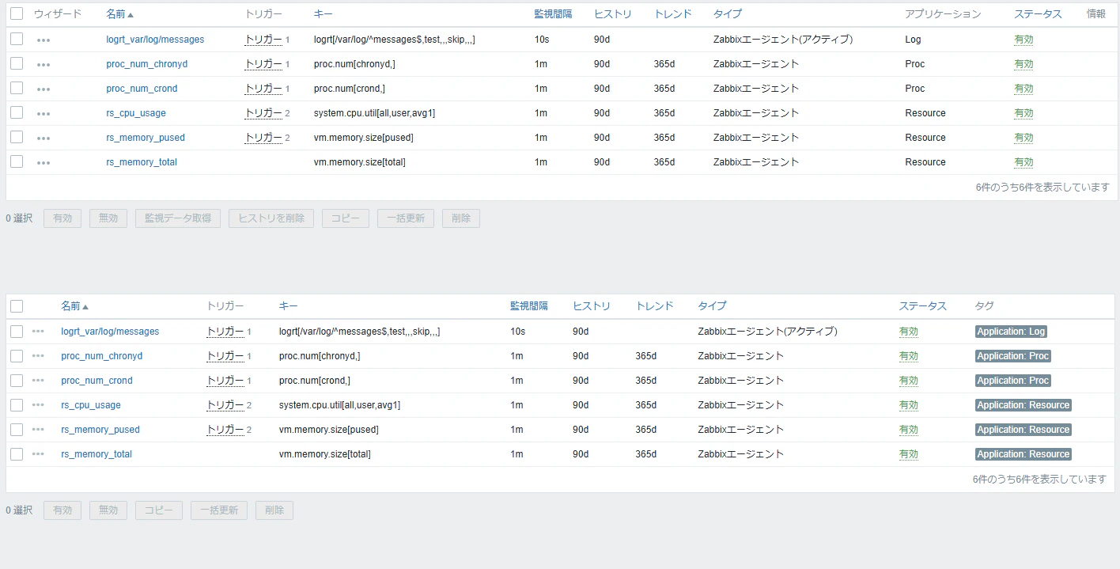Tick checkbox for proc_num_chronyd in upper table
The image size is (1120, 569).
pyautogui.click(x=17, y=63)
